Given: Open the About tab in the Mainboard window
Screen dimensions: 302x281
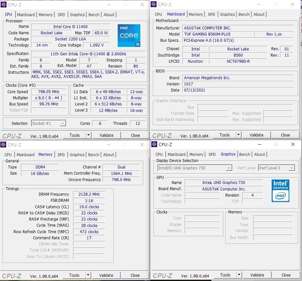Looking at the screenshot, I should pyautogui.click(x=259, y=14).
